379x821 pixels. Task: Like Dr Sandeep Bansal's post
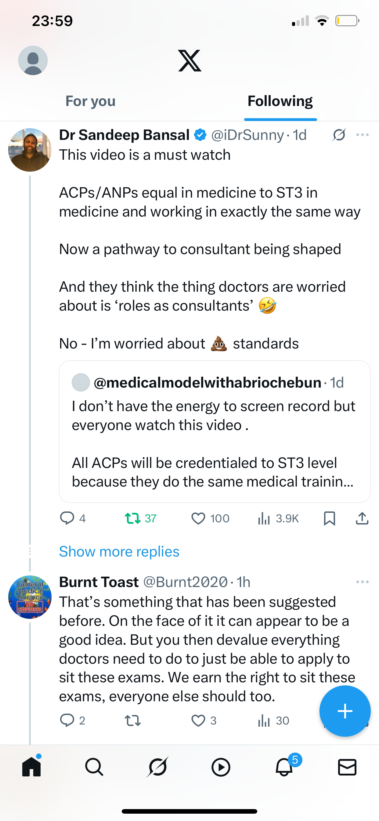(198, 519)
